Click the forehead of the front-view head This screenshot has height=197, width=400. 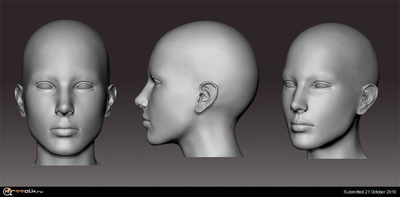(66, 56)
